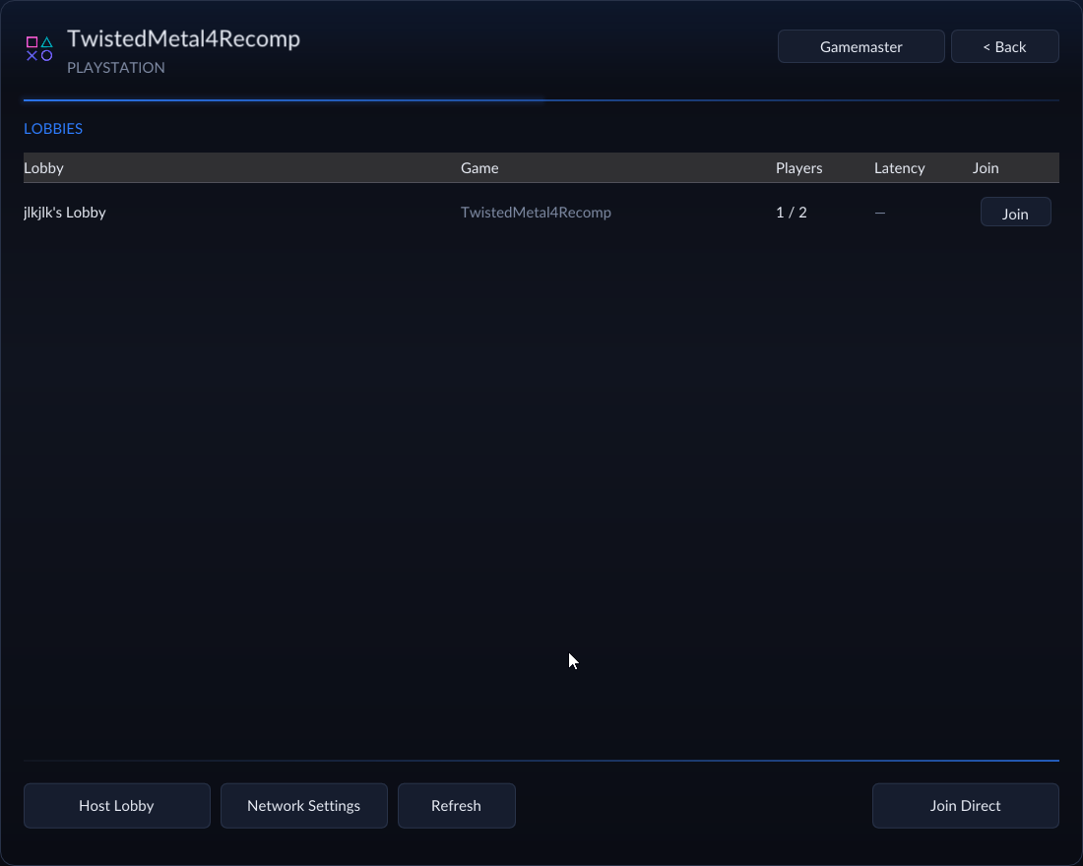The width and height of the screenshot is (1083, 866).
Task: Open Network Settings
Action: 304,805
